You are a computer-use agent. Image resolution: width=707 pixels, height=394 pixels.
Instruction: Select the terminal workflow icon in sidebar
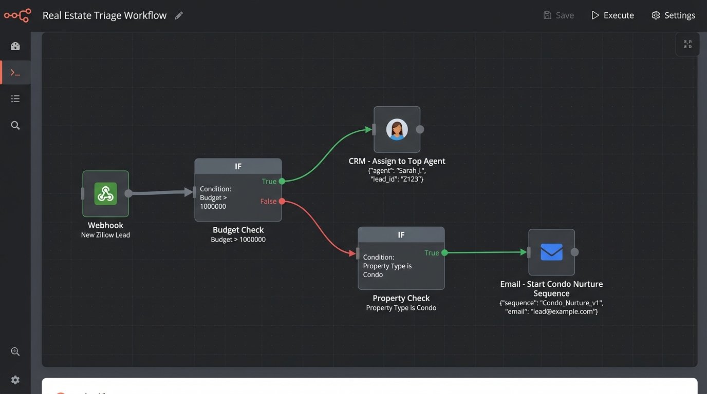15,73
